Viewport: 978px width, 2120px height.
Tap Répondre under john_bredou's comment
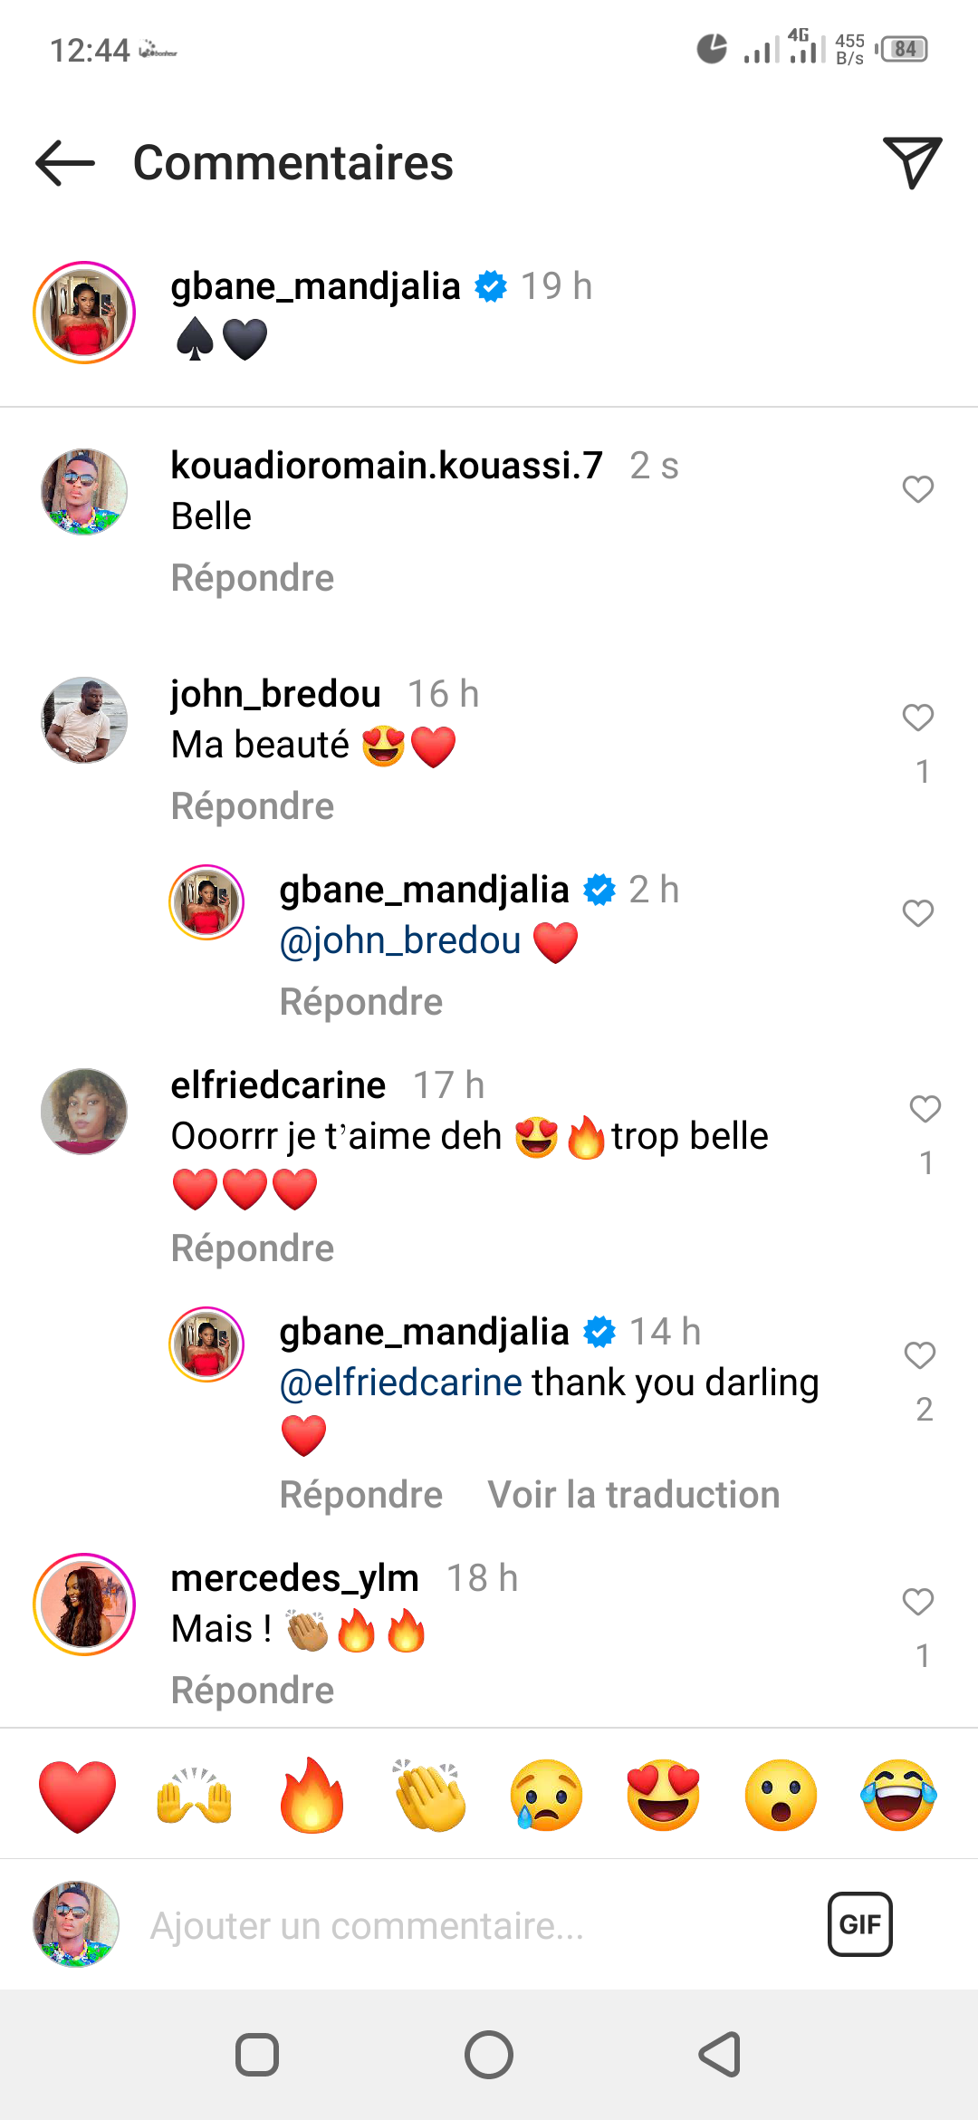coord(253,806)
